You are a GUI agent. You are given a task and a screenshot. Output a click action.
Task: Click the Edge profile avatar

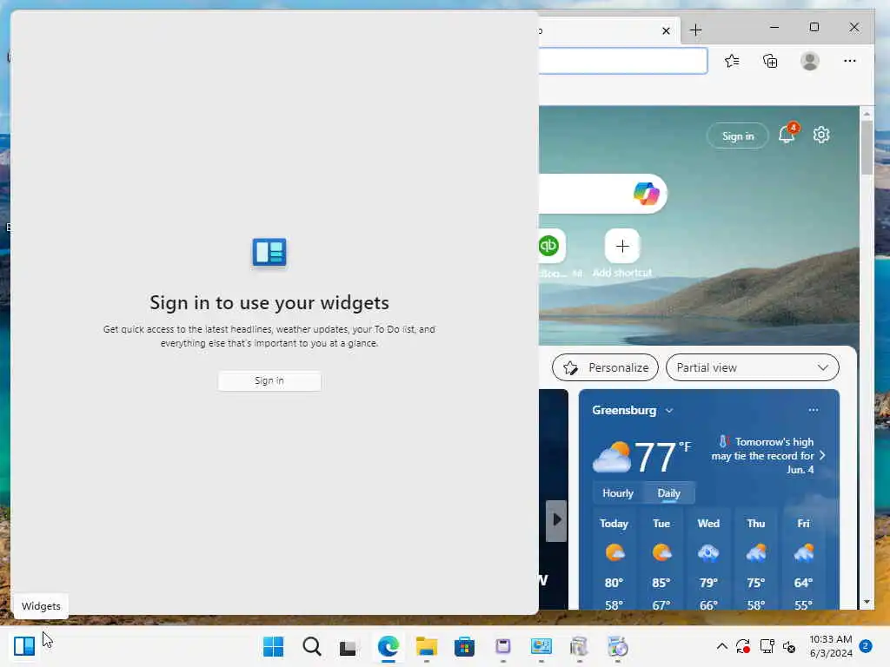(810, 61)
